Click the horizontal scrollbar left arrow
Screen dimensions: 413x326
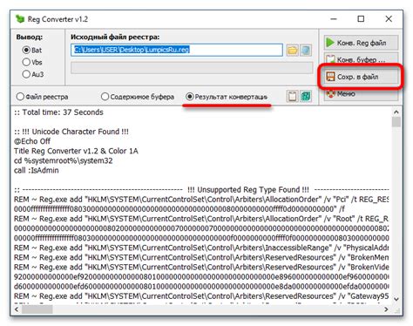point(17,309)
